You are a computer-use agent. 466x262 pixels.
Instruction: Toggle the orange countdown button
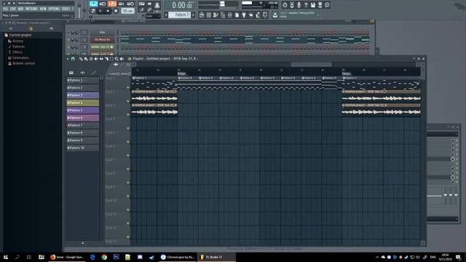[x=112, y=4]
